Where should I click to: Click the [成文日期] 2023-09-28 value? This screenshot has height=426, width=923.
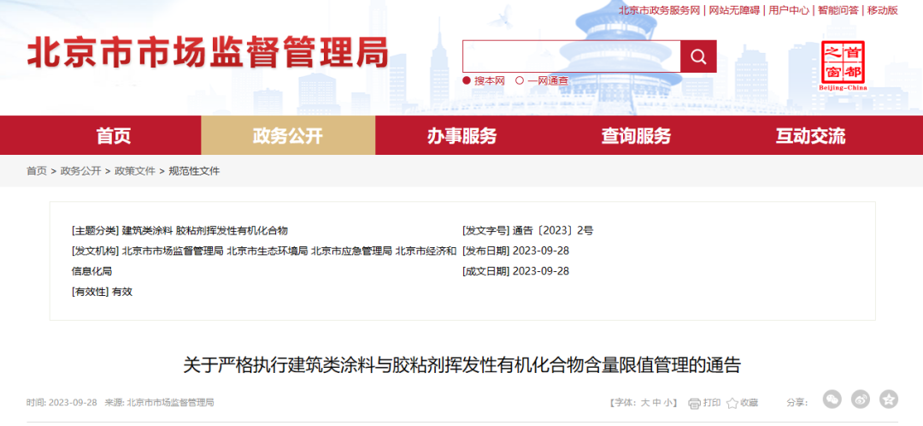tap(541, 271)
